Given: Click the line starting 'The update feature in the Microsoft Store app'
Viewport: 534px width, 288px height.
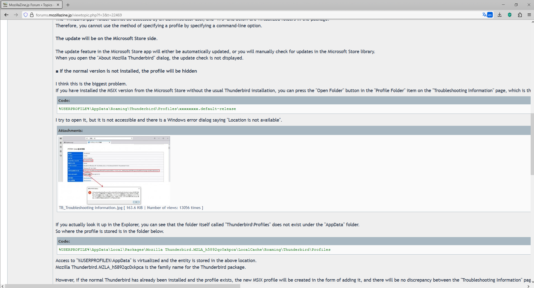Looking at the screenshot, I should pyautogui.click(x=215, y=51).
